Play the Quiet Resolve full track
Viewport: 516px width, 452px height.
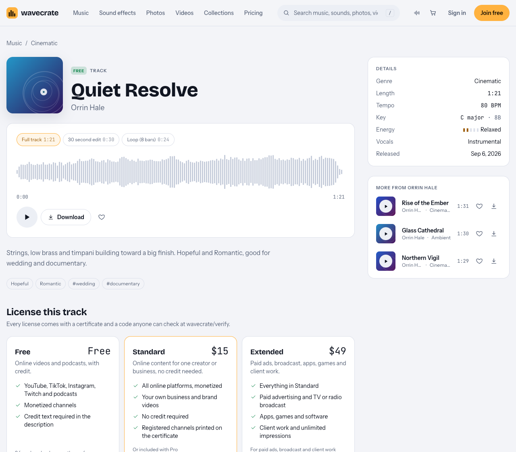tap(27, 217)
